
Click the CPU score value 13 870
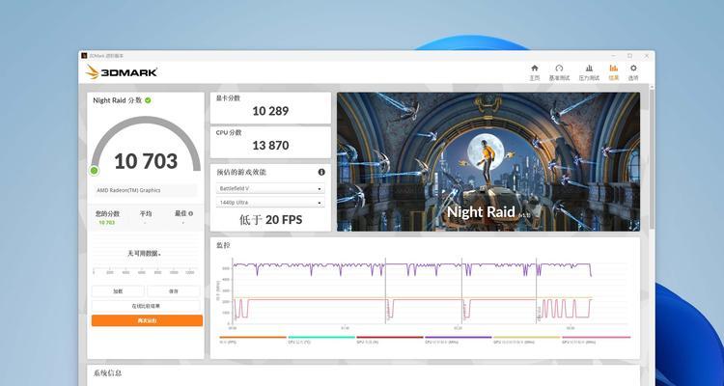[270, 146]
